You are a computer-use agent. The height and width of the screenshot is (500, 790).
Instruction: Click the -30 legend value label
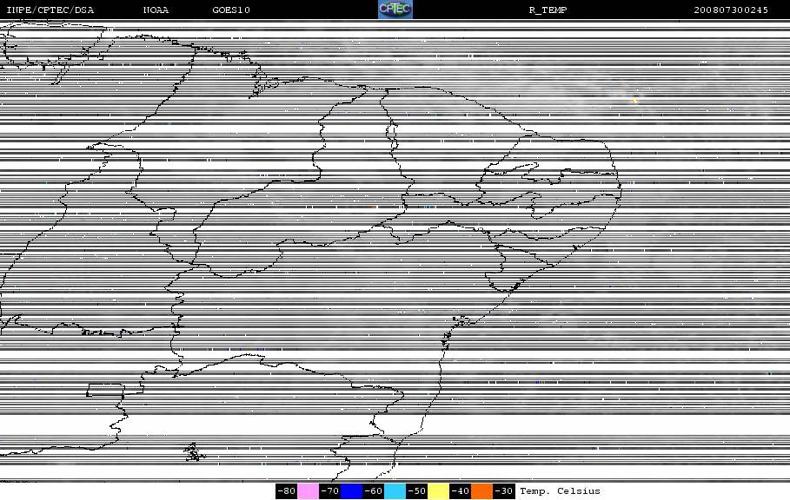[x=503, y=491]
